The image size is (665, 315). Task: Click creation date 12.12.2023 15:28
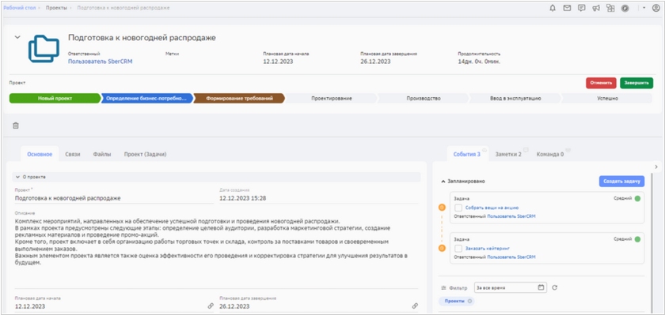tap(242, 198)
